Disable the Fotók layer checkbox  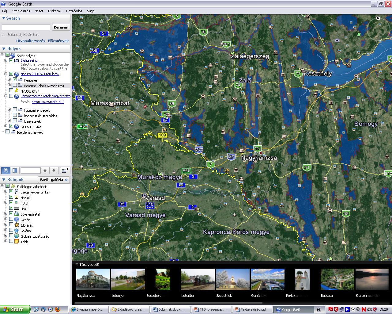tap(11, 203)
